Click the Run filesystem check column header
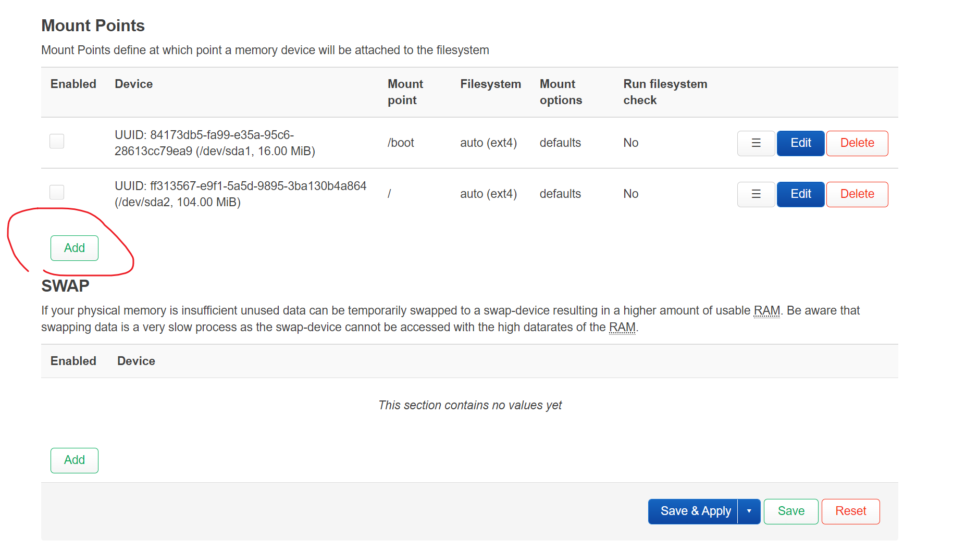 click(x=665, y=92)
